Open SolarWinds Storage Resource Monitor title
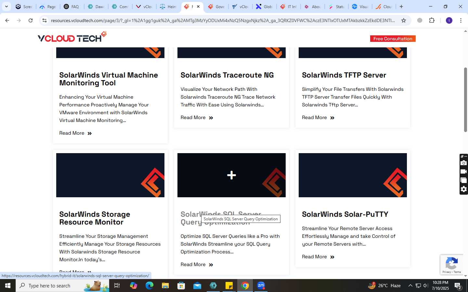 (x=95, y=218)
